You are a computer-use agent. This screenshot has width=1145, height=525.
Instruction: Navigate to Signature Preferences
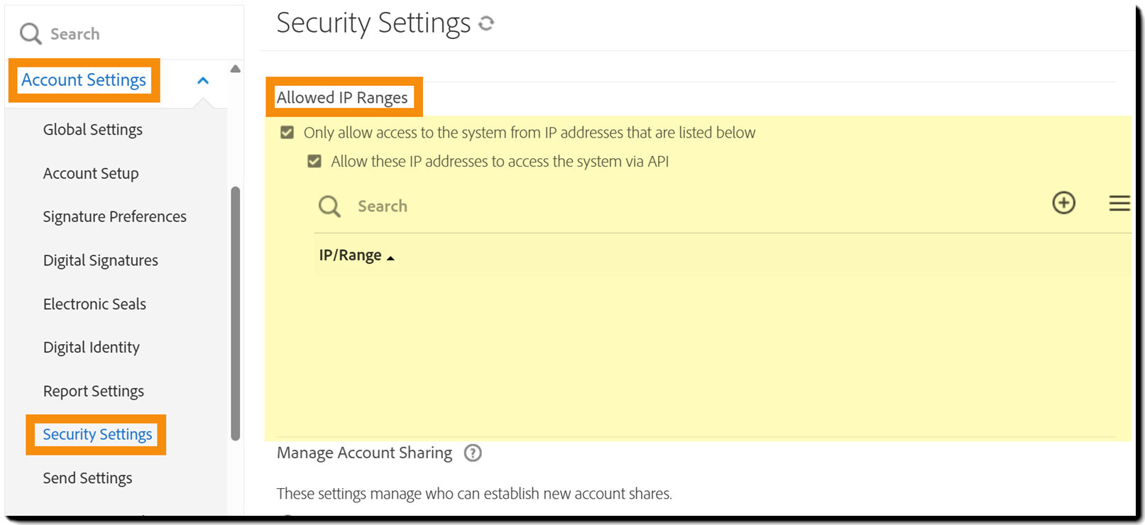pos(114,216)
